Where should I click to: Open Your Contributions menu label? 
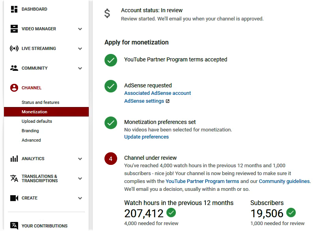[45, 226]
